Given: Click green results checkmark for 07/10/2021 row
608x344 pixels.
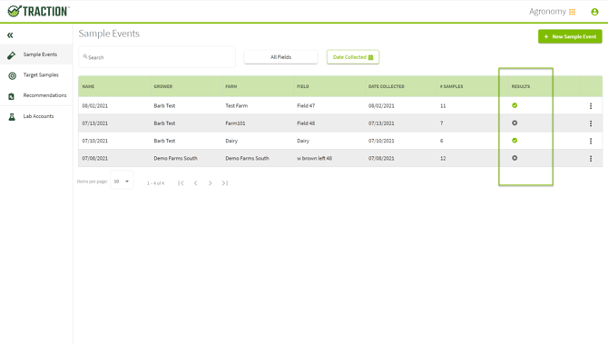Looking at the screenshot, I should point(515,141).
